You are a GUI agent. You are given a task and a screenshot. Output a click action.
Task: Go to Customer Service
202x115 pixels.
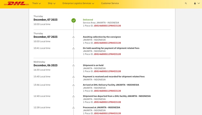pyautogui.click(x=110, y=3)
